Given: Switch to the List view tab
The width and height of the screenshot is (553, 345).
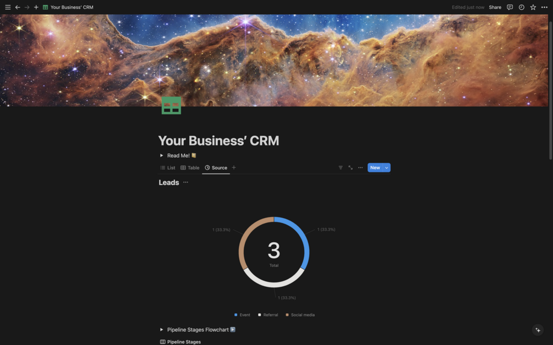Looking at the screenshot, I should (167, 168).
